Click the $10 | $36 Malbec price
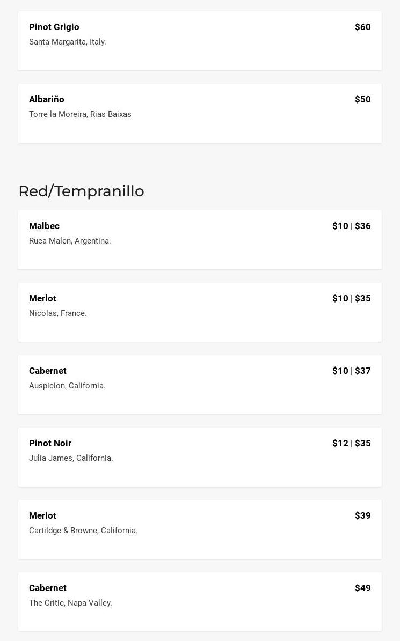 (x=351, y=226)
